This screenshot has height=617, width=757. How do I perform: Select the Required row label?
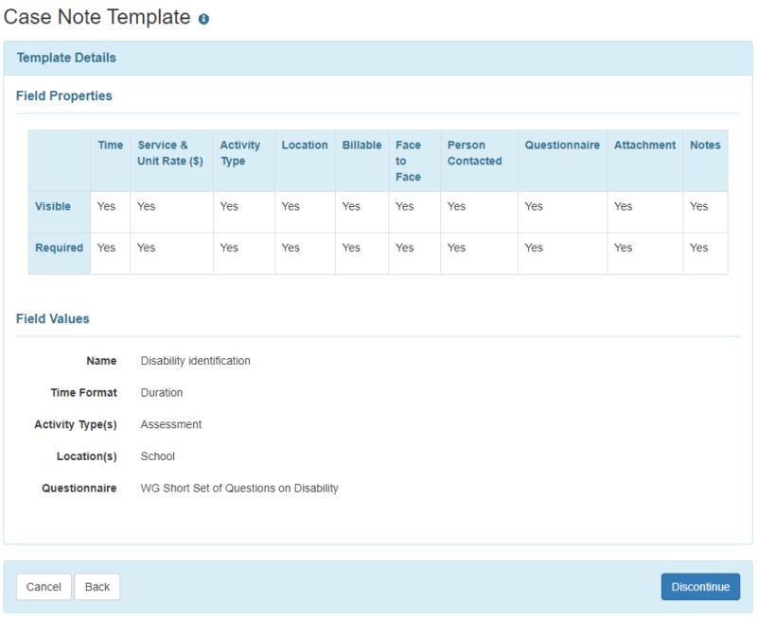(59, 248)
